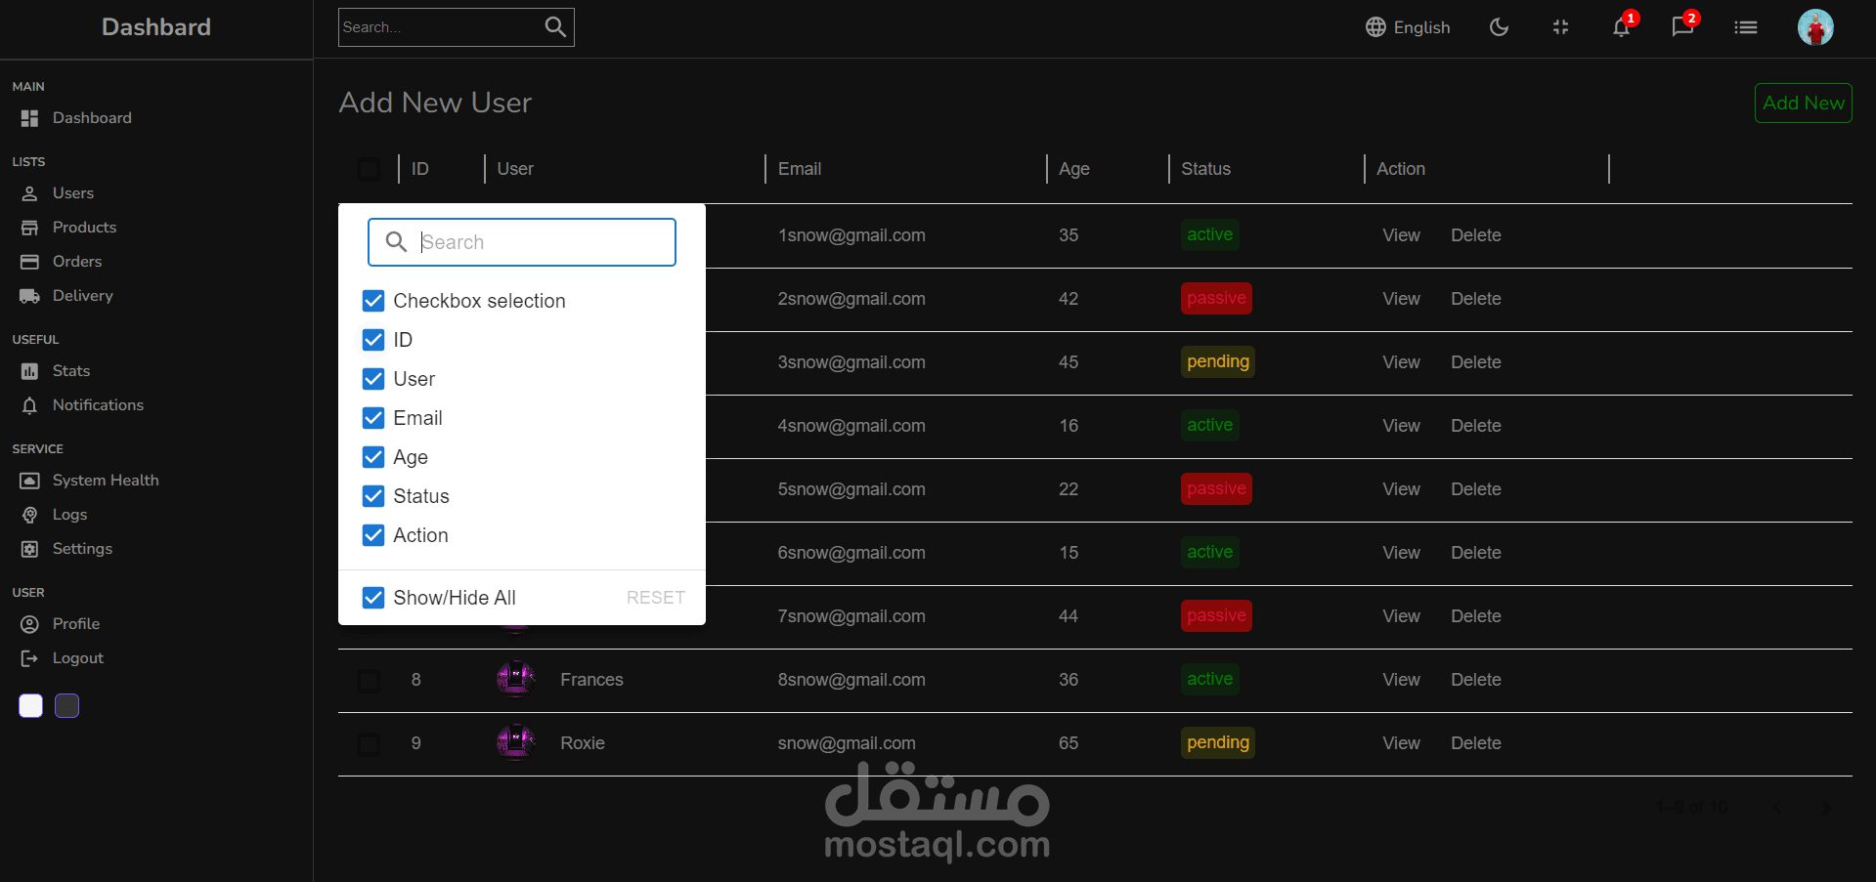
Task: Focus the top Search input field
Action: [440, 27]
